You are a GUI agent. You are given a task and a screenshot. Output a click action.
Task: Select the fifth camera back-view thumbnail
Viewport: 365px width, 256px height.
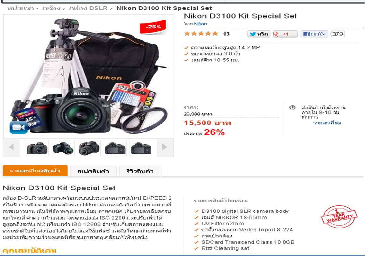click(141, 148)
